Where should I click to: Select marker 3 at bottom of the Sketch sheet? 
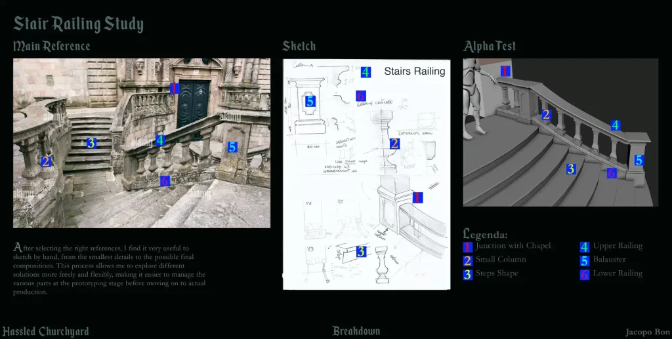pos(361,251)
